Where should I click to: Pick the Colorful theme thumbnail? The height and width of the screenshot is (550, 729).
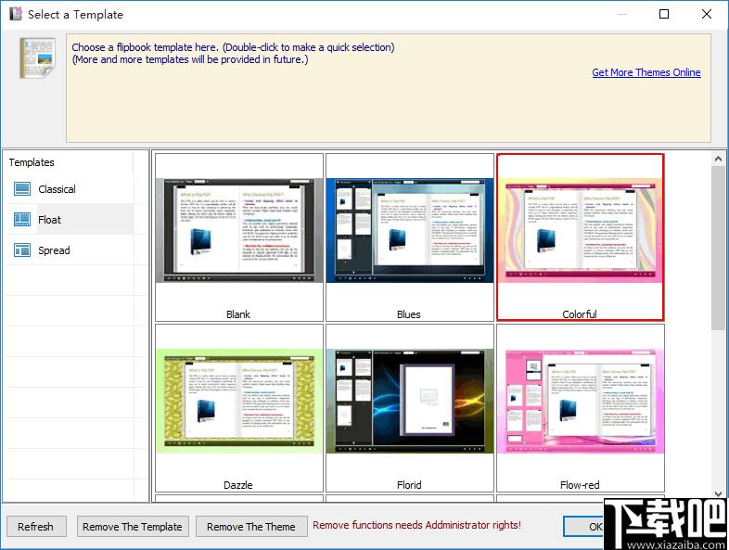[x=581, y=230]
